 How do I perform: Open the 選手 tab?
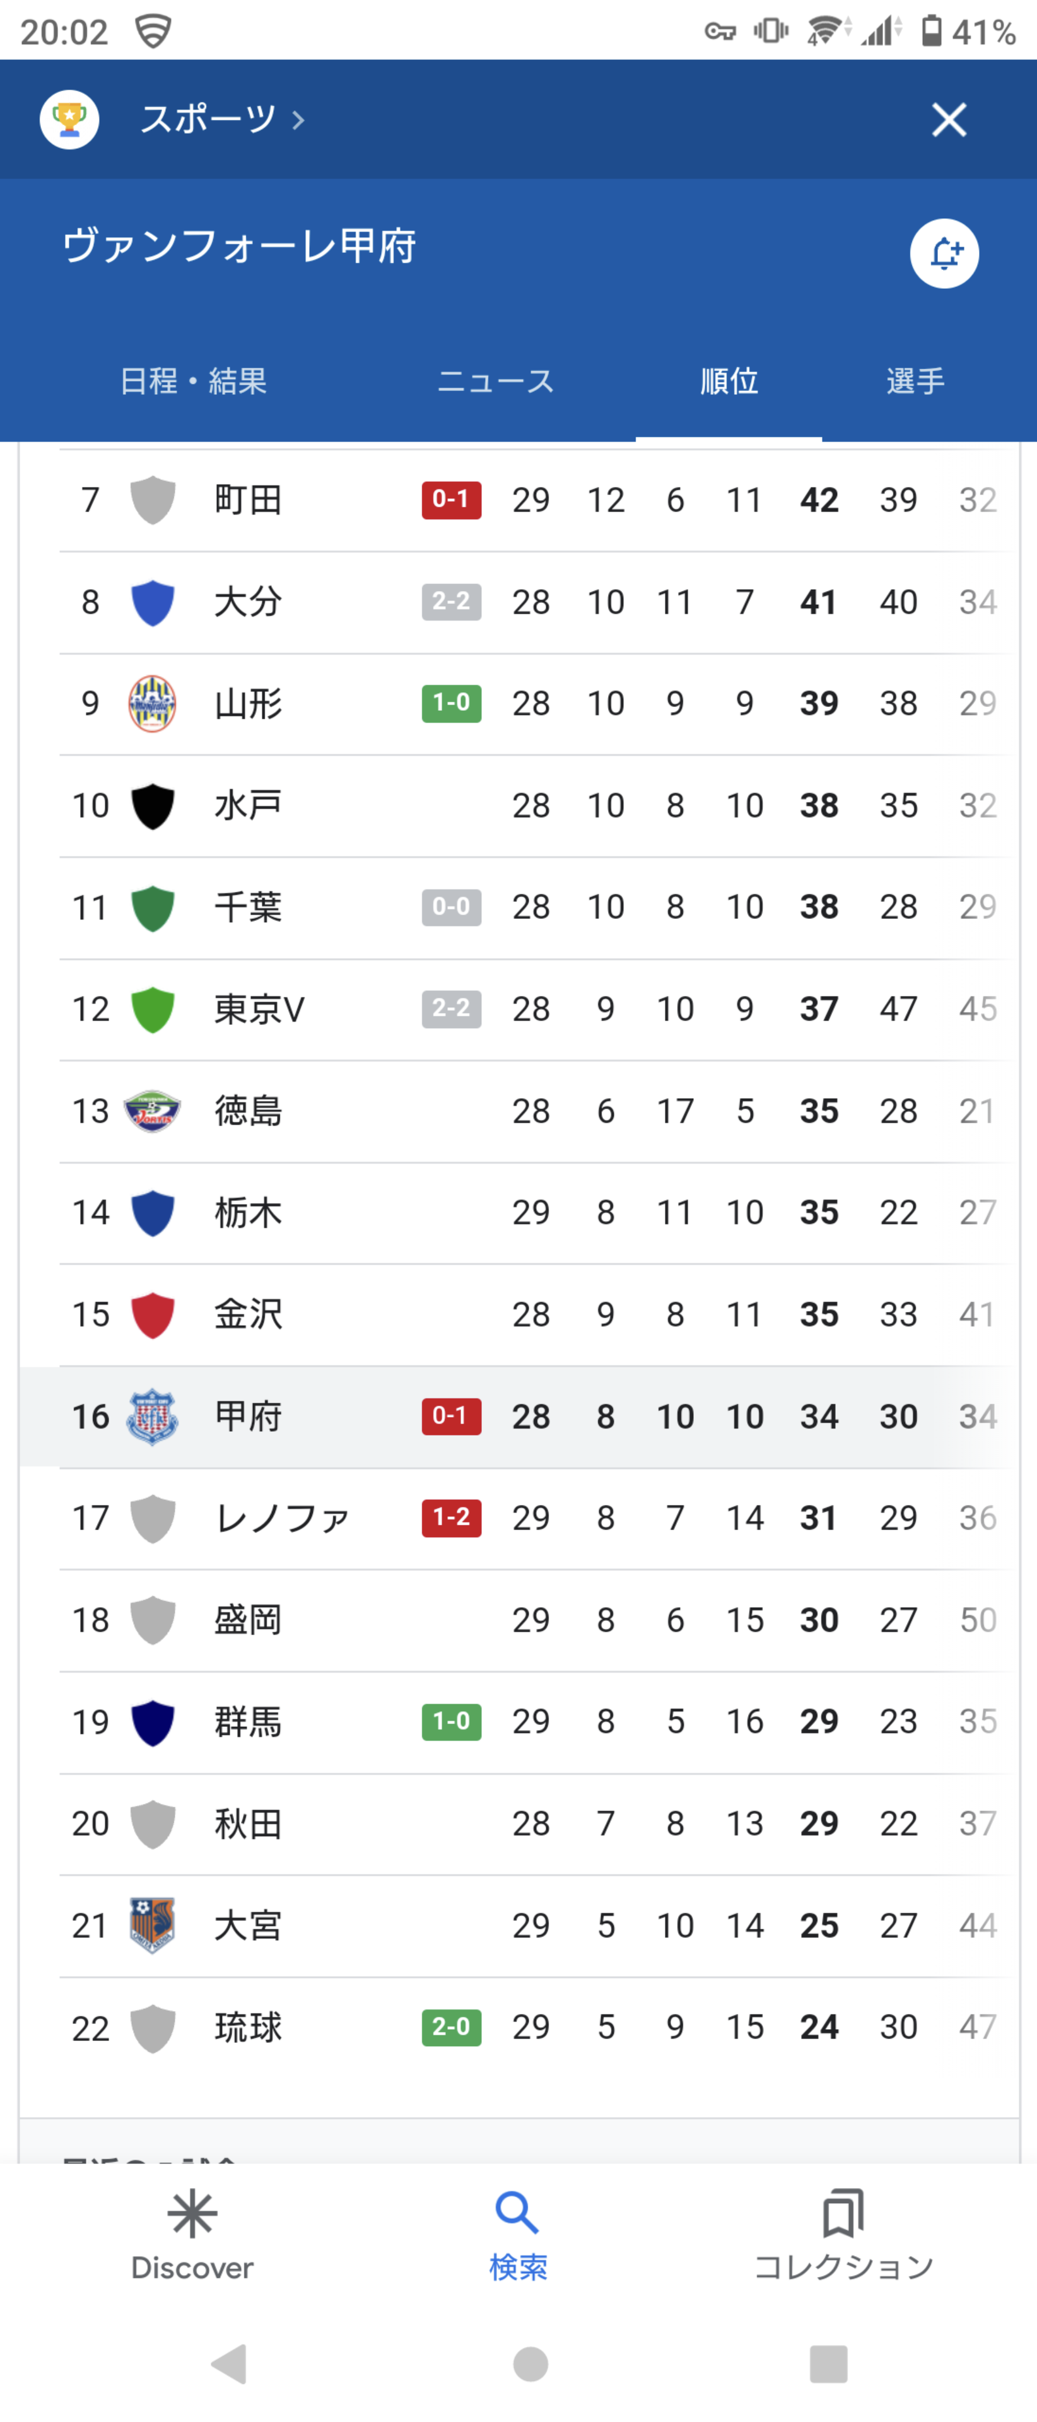915,381
